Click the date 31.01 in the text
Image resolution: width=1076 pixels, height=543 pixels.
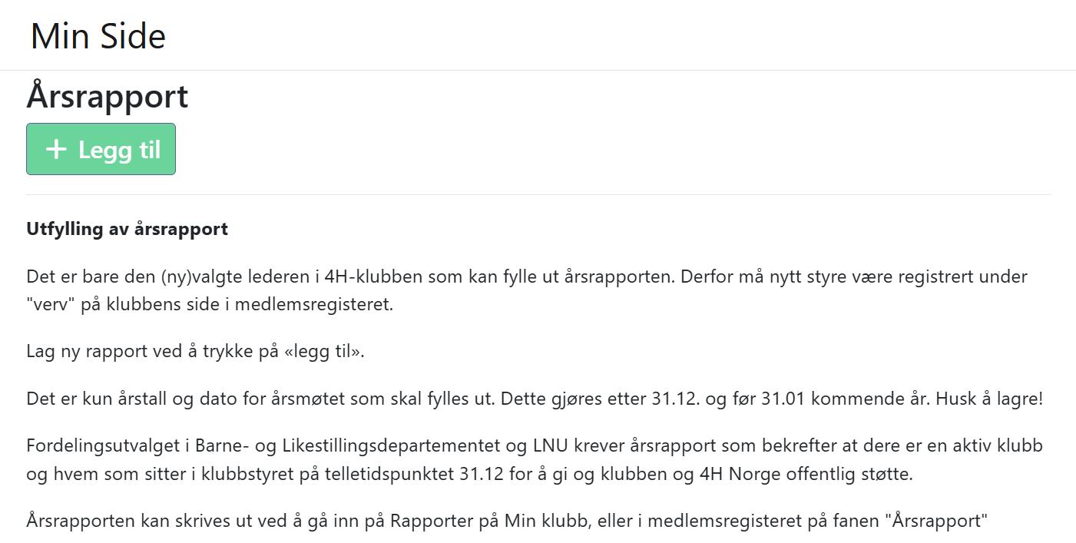pyautogui.click(x=783, y=399)
